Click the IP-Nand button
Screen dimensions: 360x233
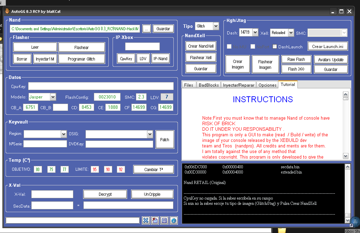click(161, 58)
